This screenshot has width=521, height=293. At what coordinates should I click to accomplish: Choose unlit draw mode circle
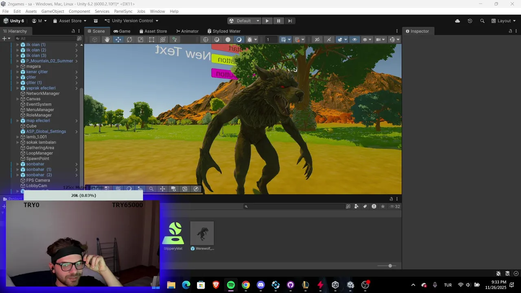coord(228,39)
